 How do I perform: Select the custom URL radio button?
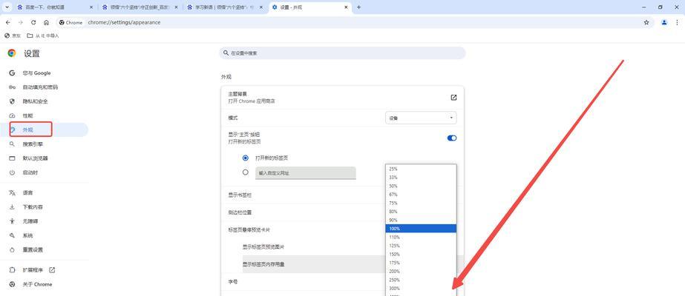point(246,172)
